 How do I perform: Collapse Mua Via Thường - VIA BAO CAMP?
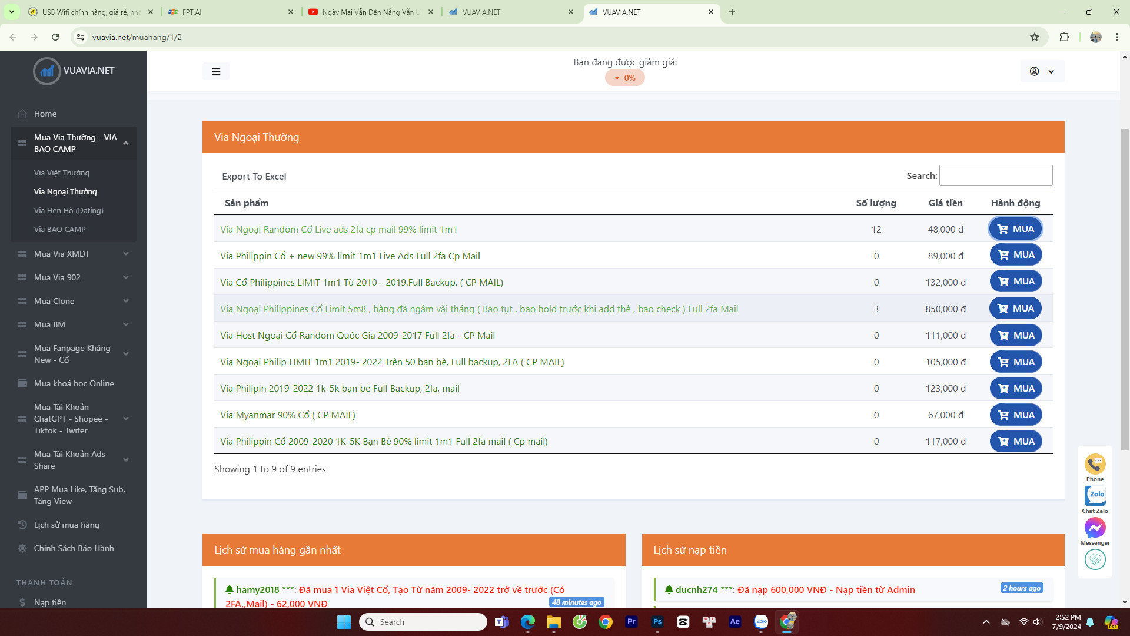(x=74, y=143)
